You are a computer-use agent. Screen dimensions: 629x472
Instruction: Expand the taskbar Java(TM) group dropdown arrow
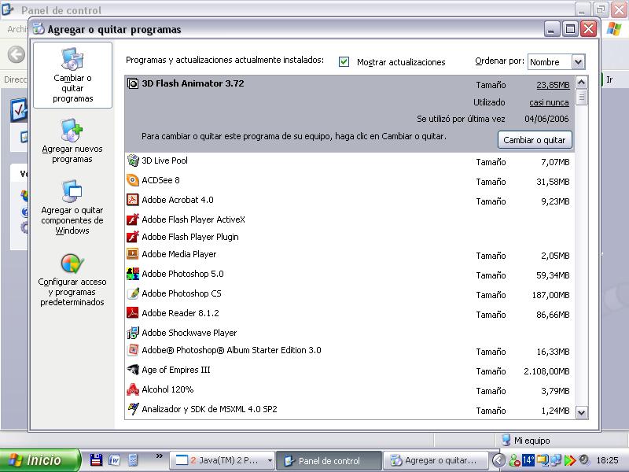(x=270, y=461)
